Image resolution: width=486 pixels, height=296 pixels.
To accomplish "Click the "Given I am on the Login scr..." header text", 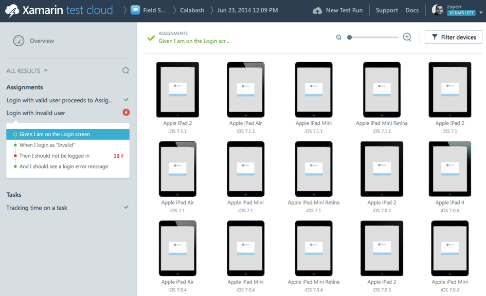I will coord(194,41).
